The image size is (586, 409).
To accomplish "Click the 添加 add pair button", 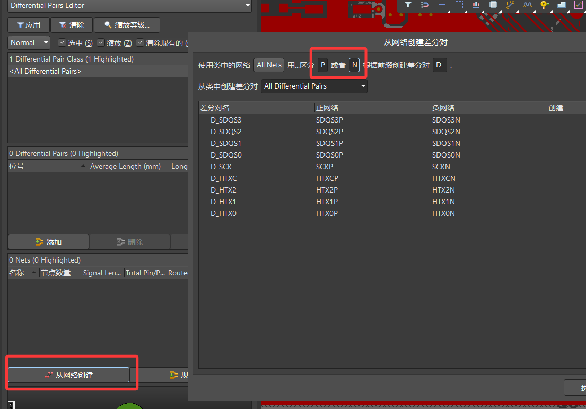I will pos(49,242).
